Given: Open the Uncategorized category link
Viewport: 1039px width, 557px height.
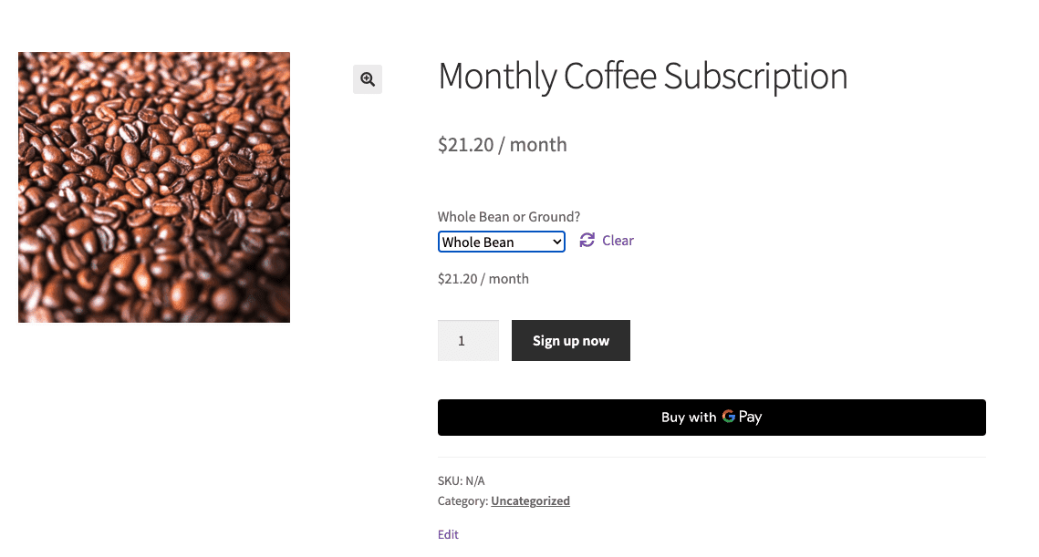Looking at the screenshot, I should point(530,500).
